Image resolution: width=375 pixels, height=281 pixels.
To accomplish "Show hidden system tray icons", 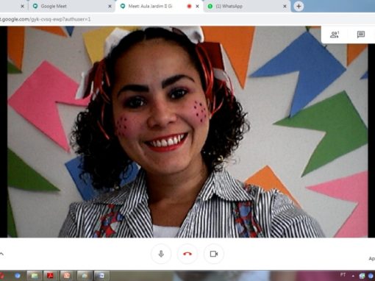I will 353,276.
